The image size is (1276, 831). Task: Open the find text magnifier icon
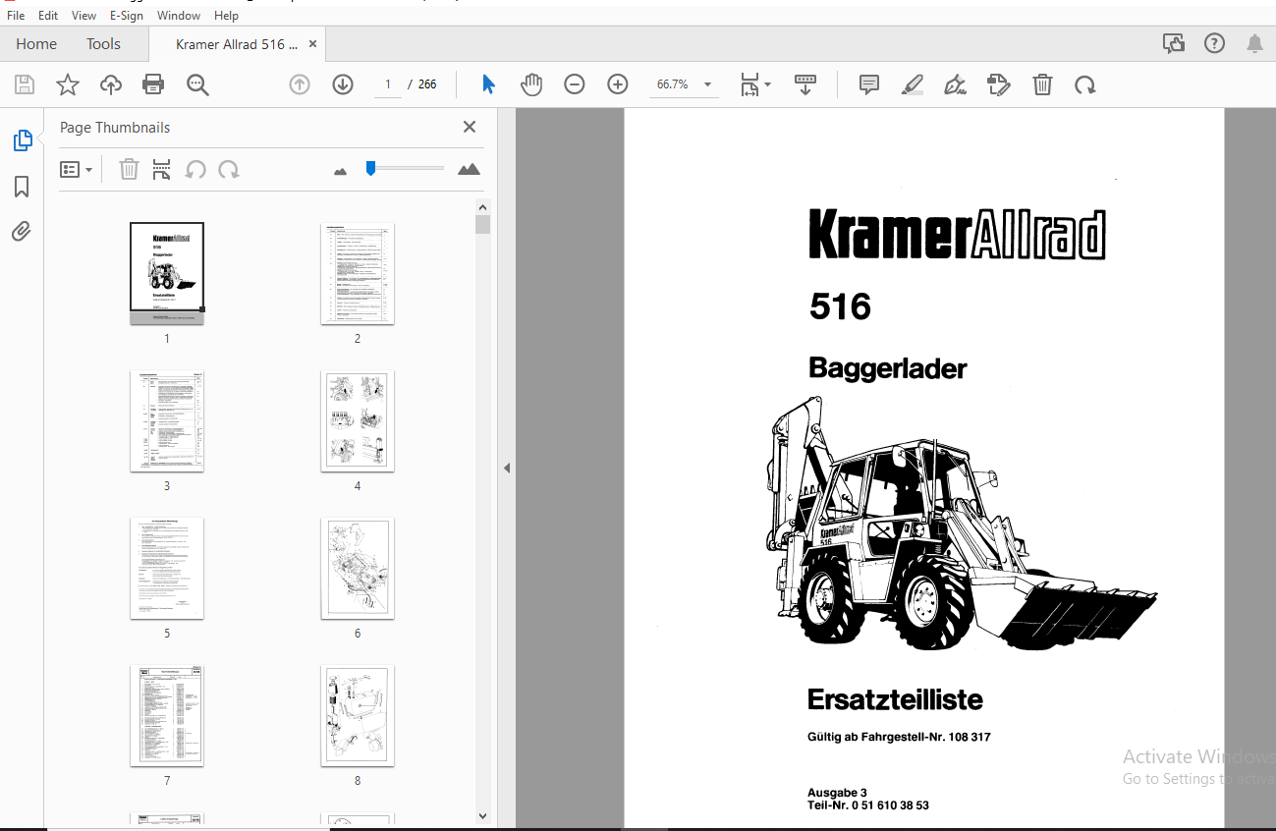[197, 84]
